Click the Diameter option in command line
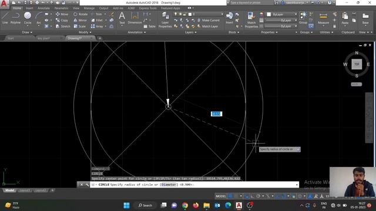 coord(169,185)
